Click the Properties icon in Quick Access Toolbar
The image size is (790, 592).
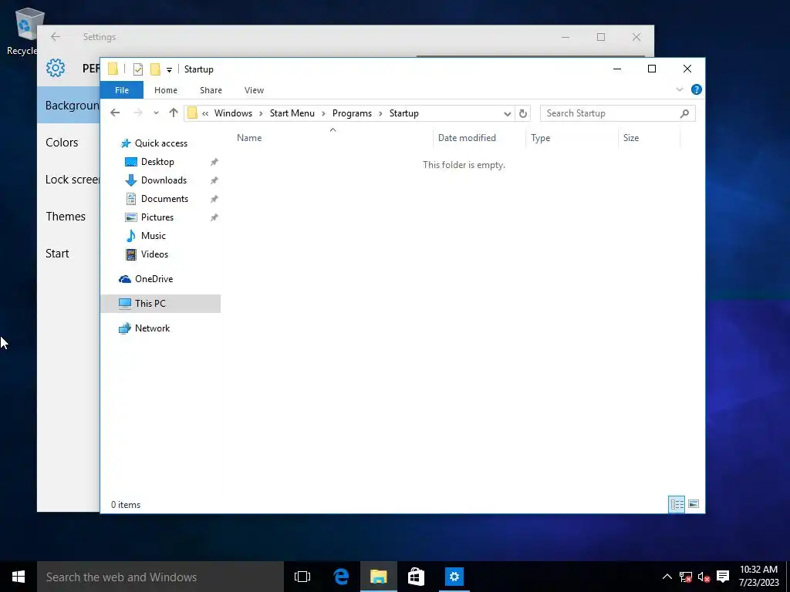pyautogui.click(x=137, y=69)
